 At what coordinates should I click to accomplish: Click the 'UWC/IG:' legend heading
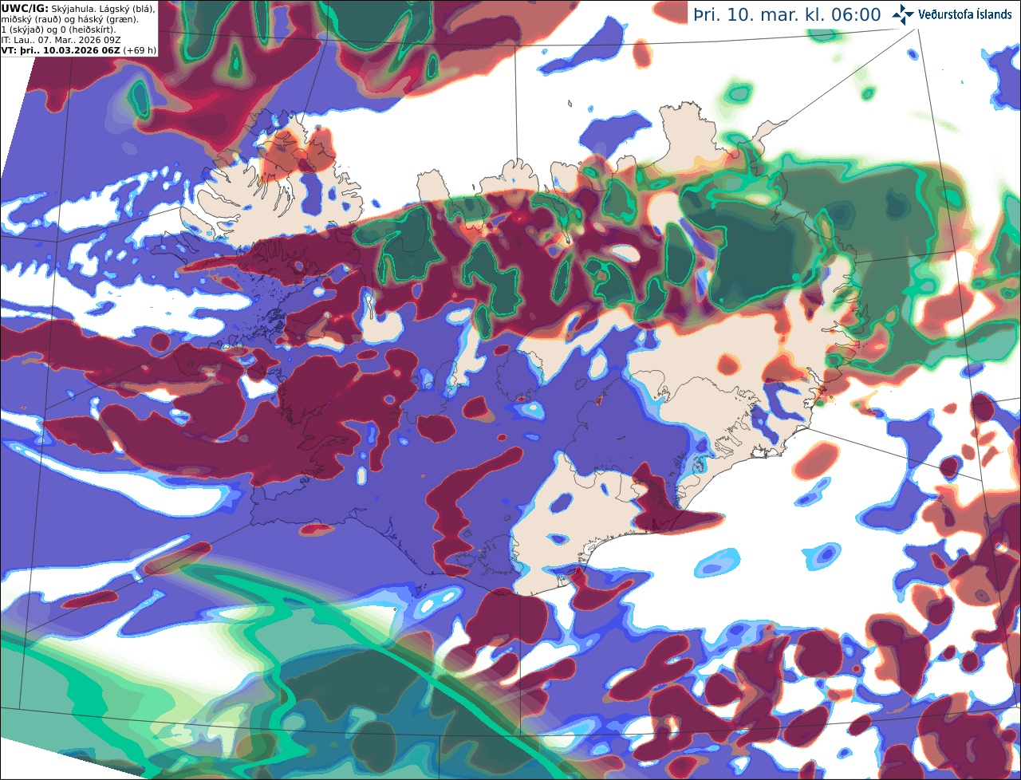[x=25, y=8]
